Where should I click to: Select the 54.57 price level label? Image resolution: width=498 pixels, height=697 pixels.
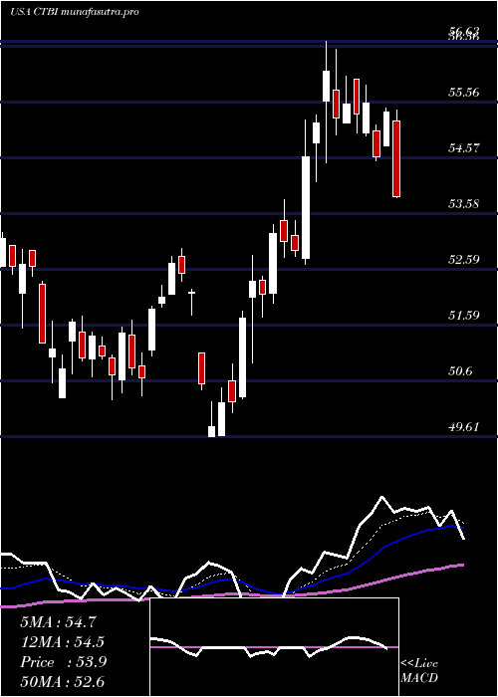click(x=464, y=148)
